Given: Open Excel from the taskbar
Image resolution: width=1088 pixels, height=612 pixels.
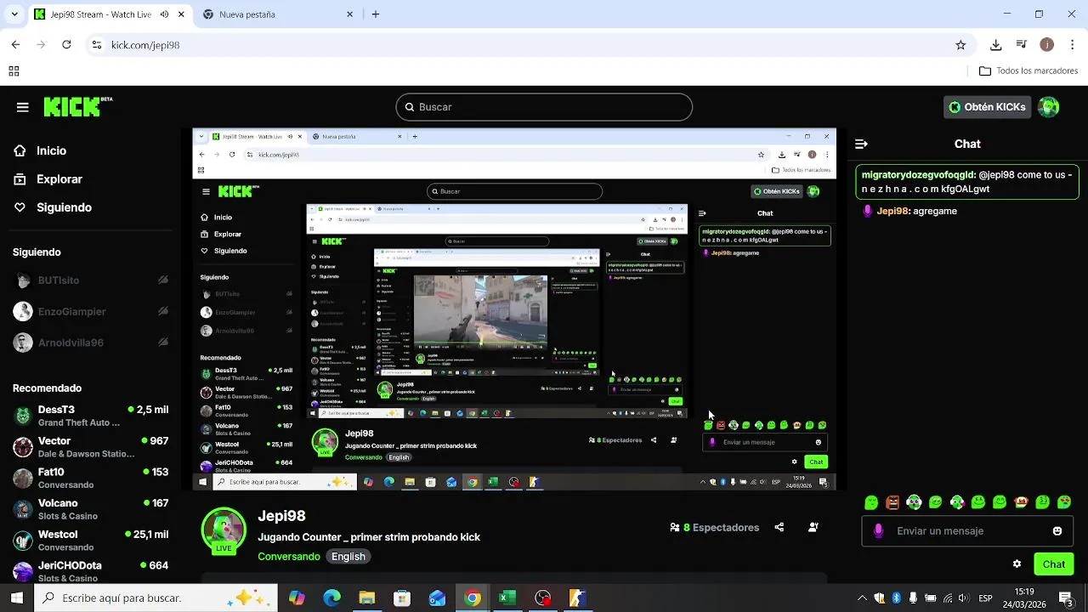Looking at the screenshot, I should pyautogui.click(x=507, y=598).
